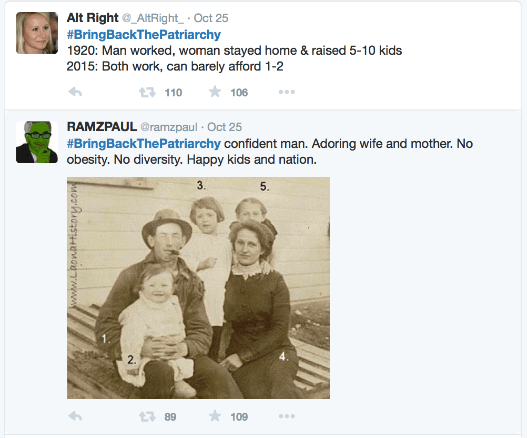Open the RAMZPAUL display name link

pyautogui.click(x=101, y=127)
